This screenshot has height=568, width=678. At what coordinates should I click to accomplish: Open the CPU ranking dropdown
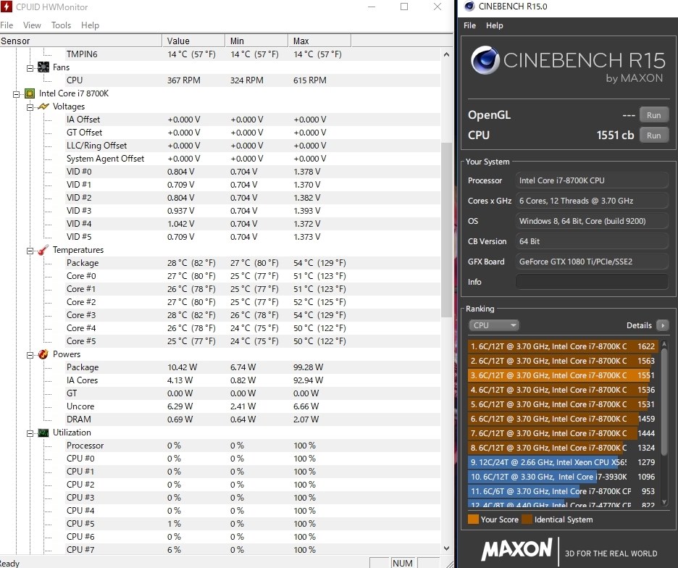click(x=494, y=325)
